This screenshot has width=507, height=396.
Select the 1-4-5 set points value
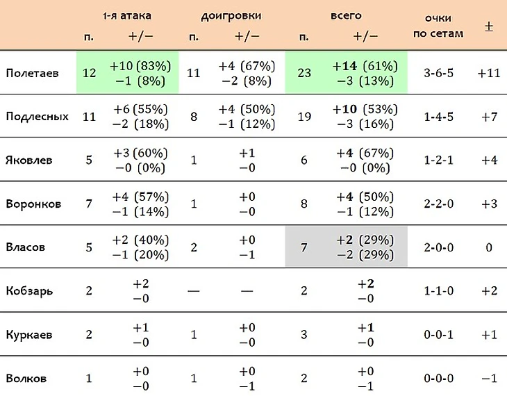coord(438,117)
